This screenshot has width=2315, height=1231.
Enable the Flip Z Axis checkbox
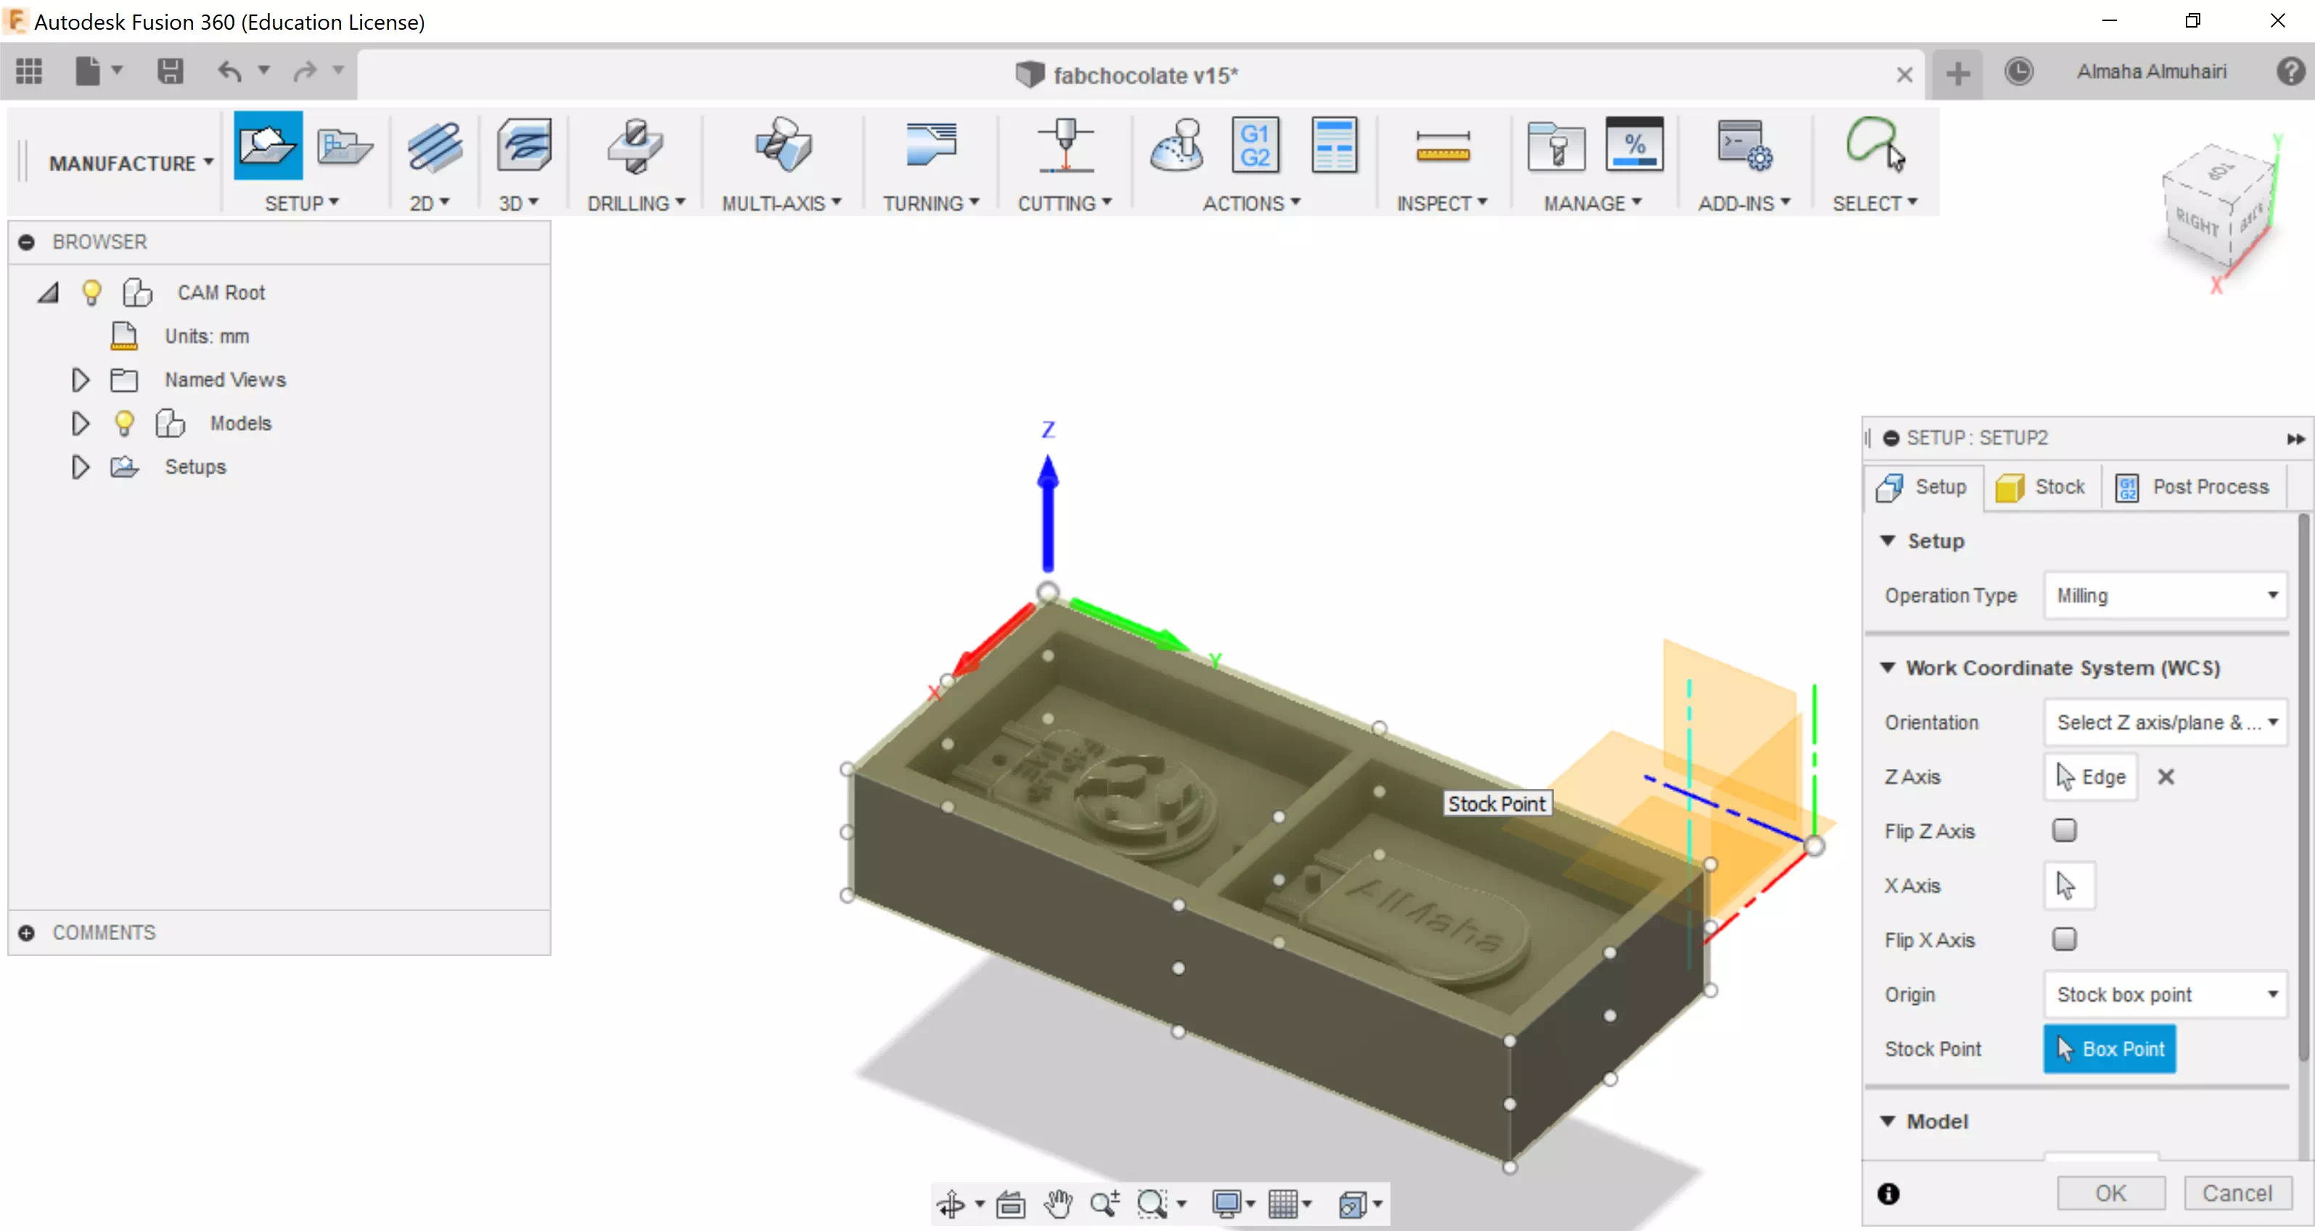click(2063, 831)
